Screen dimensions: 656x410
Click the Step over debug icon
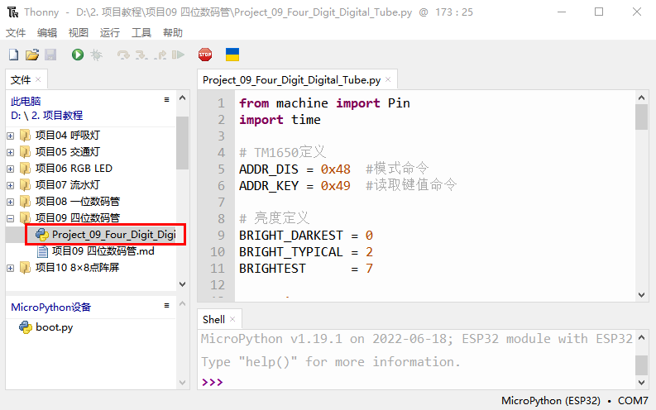tap(123, 55)
